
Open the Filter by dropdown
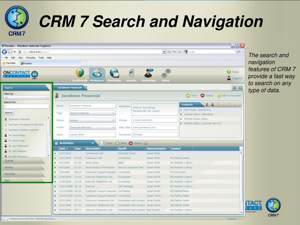[26, 97]
